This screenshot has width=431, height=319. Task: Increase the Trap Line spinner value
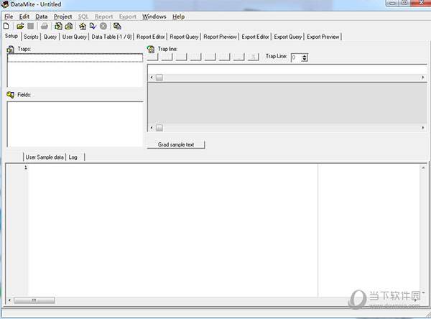point(304,56)
